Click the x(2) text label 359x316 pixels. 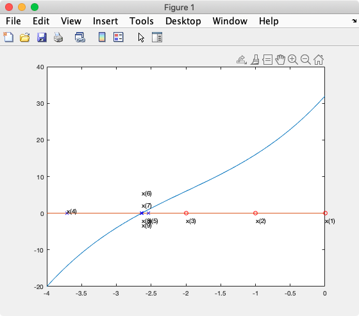[x=260, y=221]
